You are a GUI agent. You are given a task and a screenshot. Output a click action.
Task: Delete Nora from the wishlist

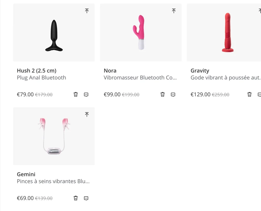[x=162, y=94]
